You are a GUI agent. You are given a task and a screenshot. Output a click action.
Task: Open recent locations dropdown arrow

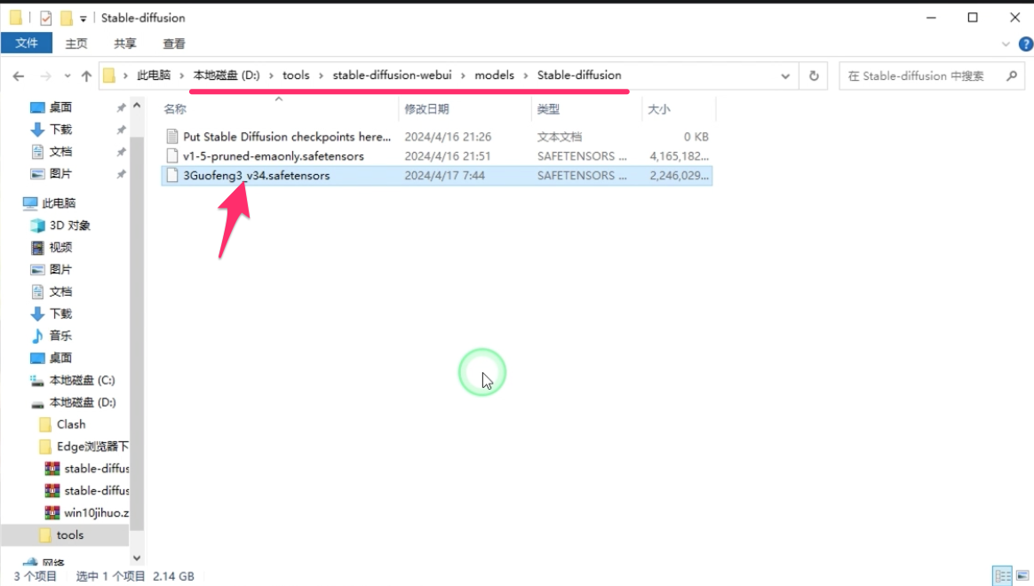(68, 76)
